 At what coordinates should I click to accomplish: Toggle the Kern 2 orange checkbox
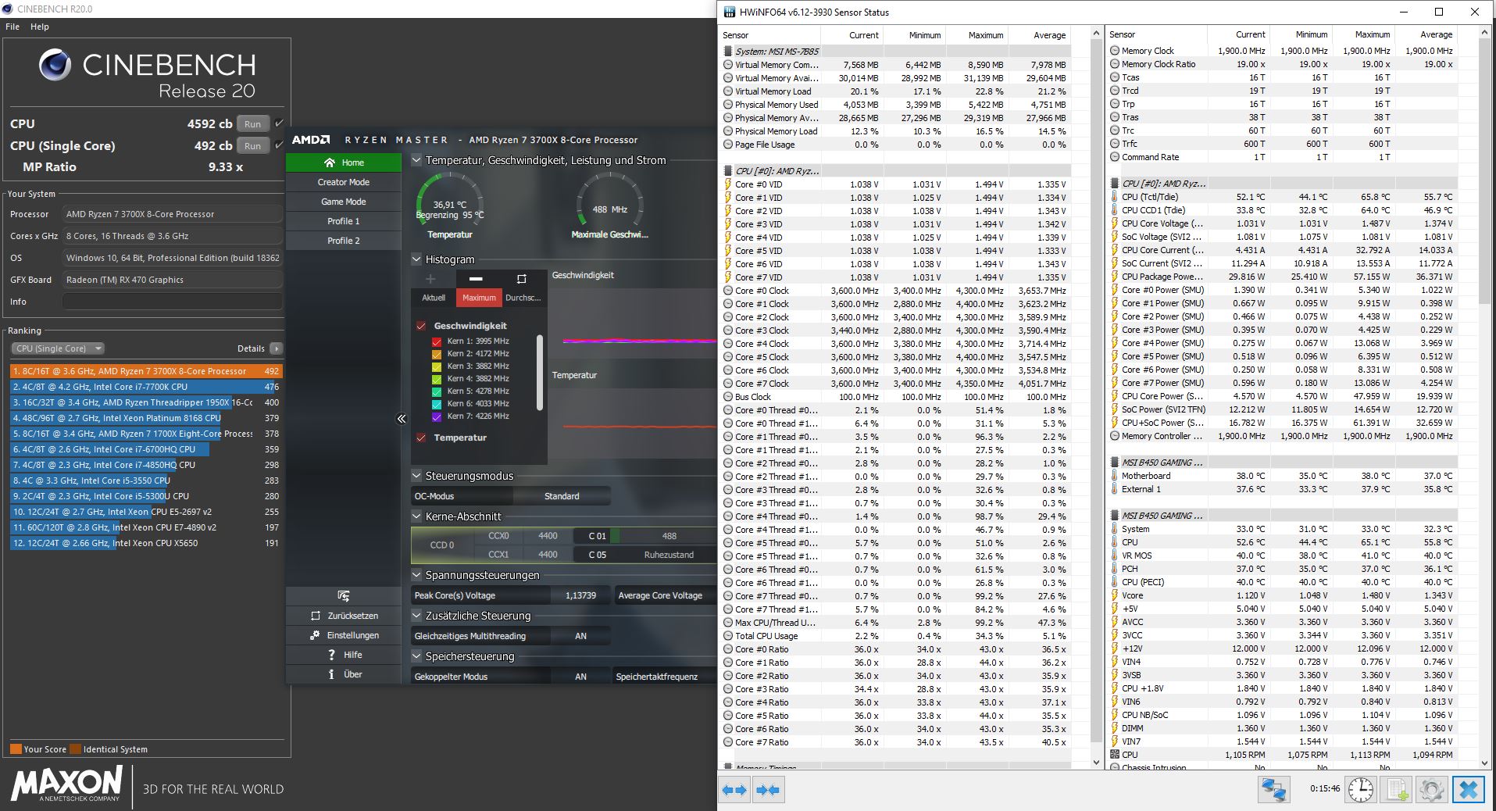pos(437,354)
